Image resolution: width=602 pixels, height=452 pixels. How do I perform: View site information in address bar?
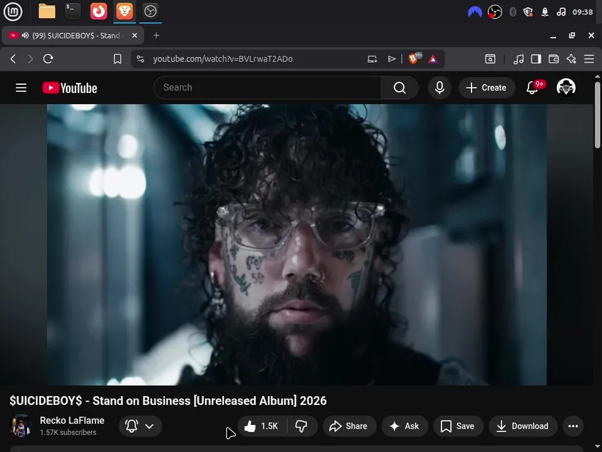(x=140, y=59)
